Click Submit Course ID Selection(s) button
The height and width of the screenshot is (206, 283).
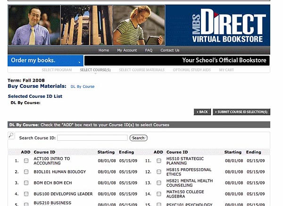coord(241,112)
